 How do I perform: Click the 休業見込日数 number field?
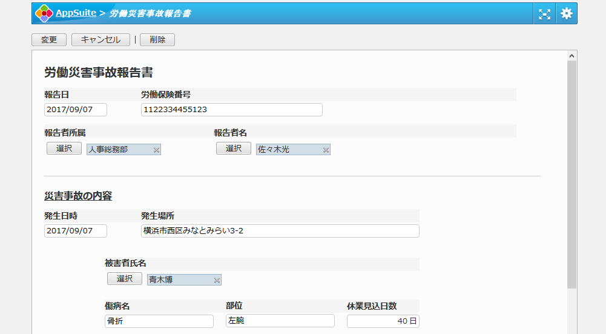pos(383,321)
